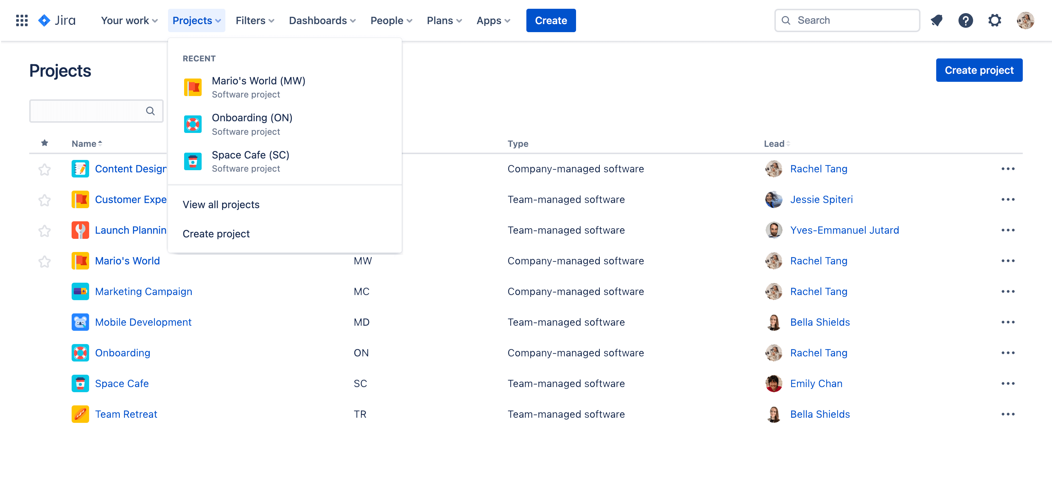
Task: Expand the Filters dropdown menu
Action: click(x=255, y=20)
